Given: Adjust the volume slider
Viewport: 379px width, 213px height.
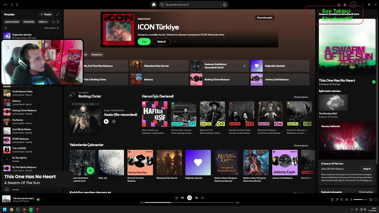Looking at the screenshot, I should click(360, 200).
